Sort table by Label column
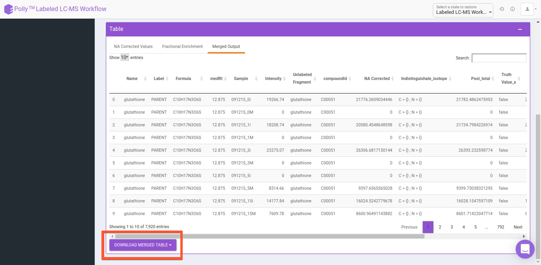Image resolution: width=541 pixels, height=265 pixels. coord(167,79)
